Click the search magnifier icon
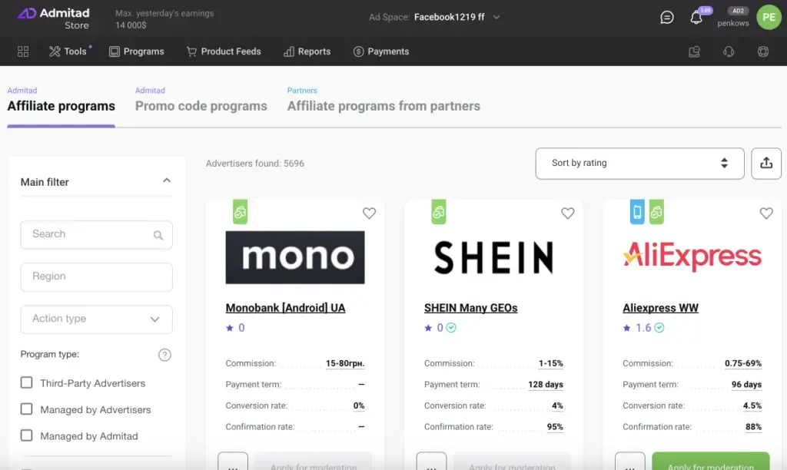This screenshot has width=787, height=470. tap(158, 235)
